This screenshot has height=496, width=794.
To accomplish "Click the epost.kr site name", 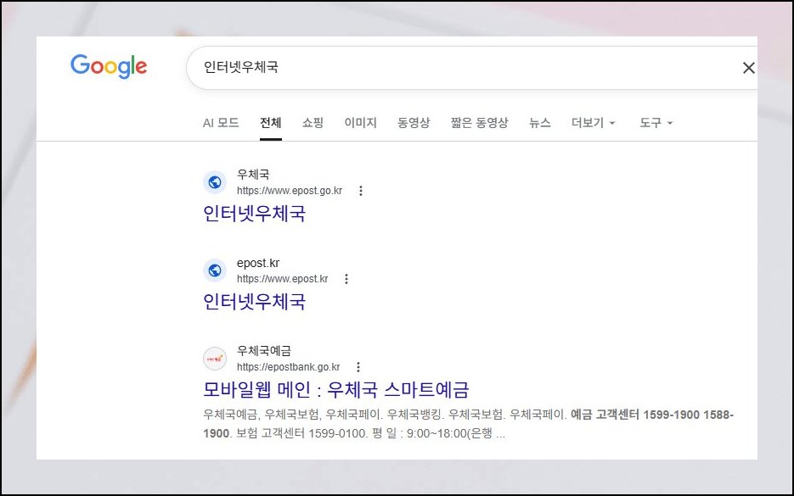I will 258,263.
